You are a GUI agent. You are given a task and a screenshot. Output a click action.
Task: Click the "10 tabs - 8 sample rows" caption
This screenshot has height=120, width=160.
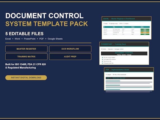click(111, 24)
